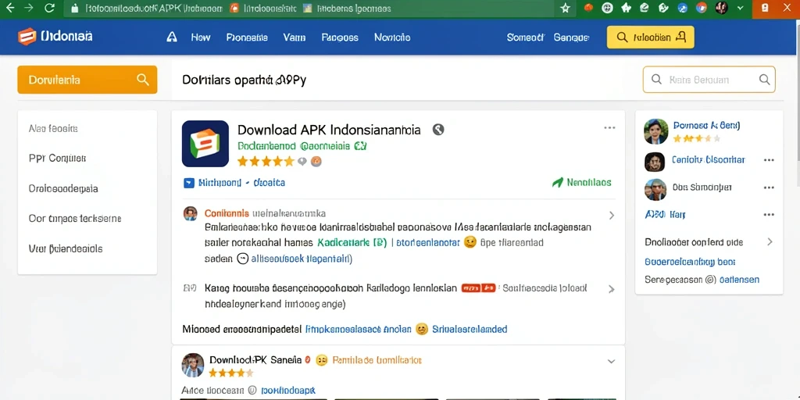
Task: Open the blue Goderoeicaahay beni link
Action: 690,262
